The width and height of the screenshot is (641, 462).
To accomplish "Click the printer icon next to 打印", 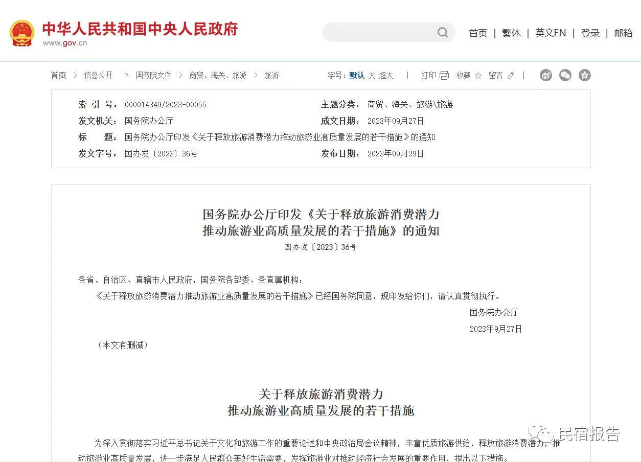I will (x=444, y=76).
